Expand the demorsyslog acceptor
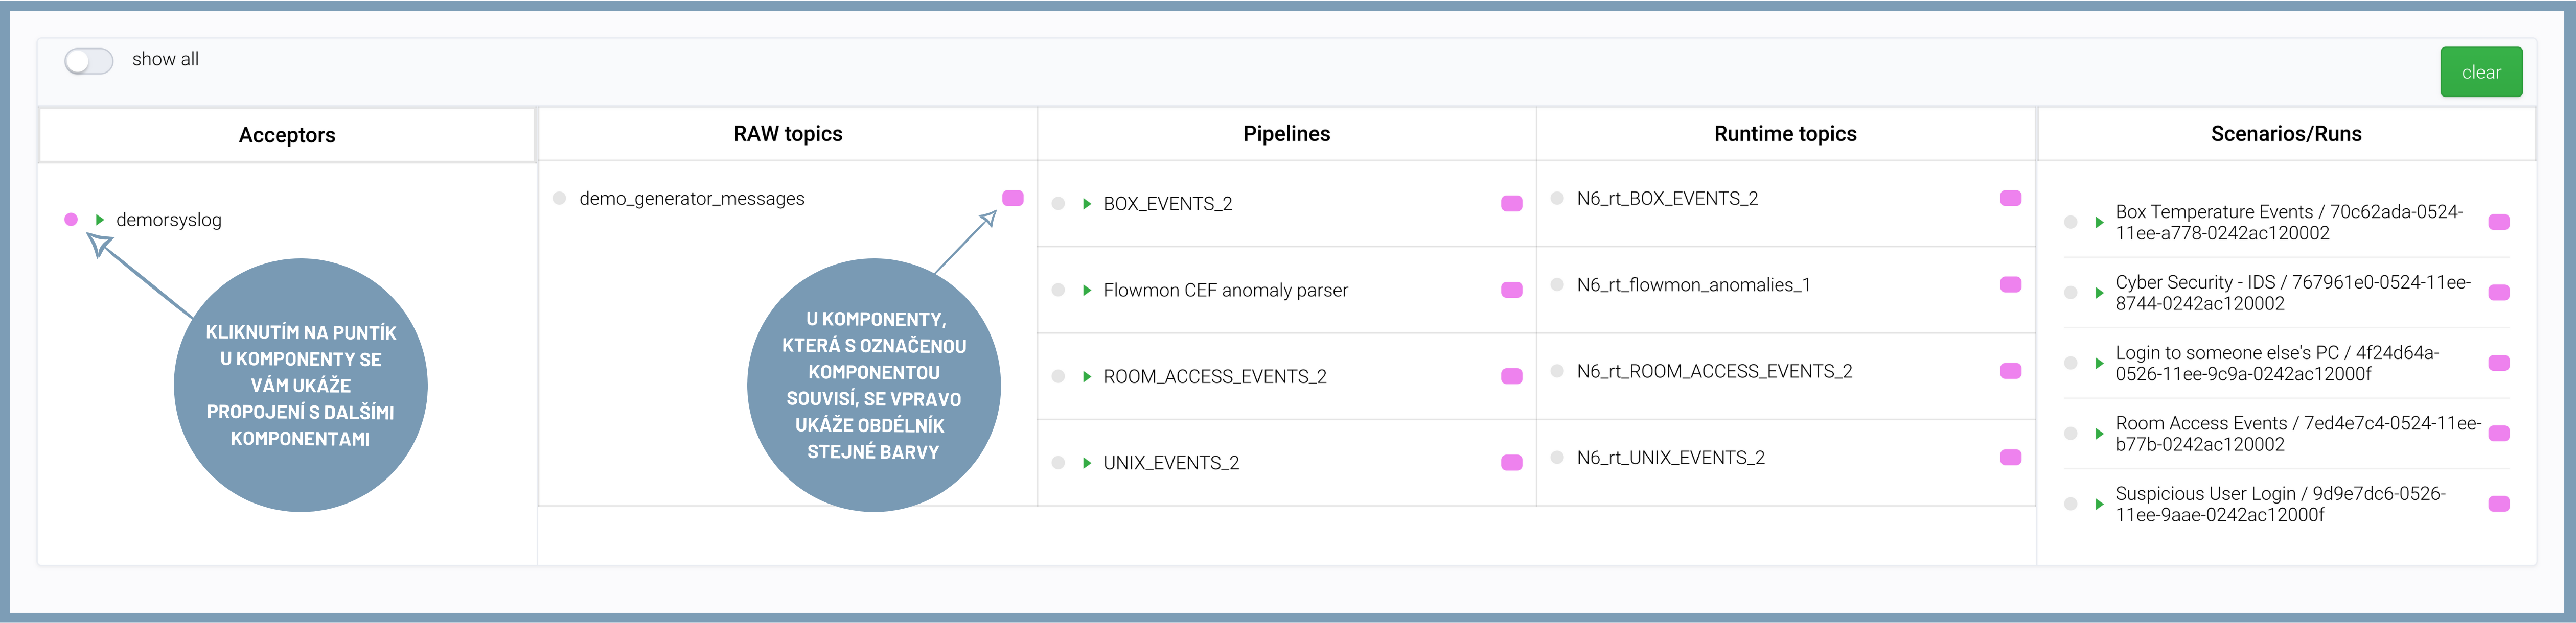 pos(100,220)
